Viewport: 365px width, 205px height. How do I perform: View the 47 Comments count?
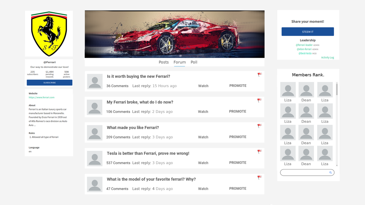click(117, 188)
